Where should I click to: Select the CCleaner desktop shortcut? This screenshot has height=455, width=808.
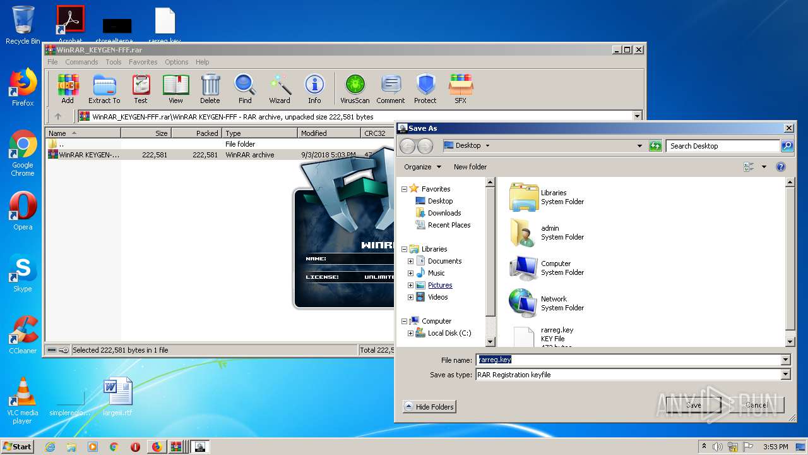coord(23,335)
